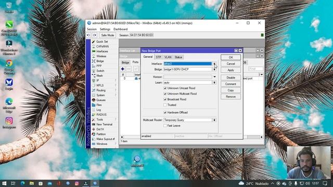Toggle Unknown Unicast Flood checkbox
Image resolution: width=333 pixels, height=187 pixels.
(165, 88)
